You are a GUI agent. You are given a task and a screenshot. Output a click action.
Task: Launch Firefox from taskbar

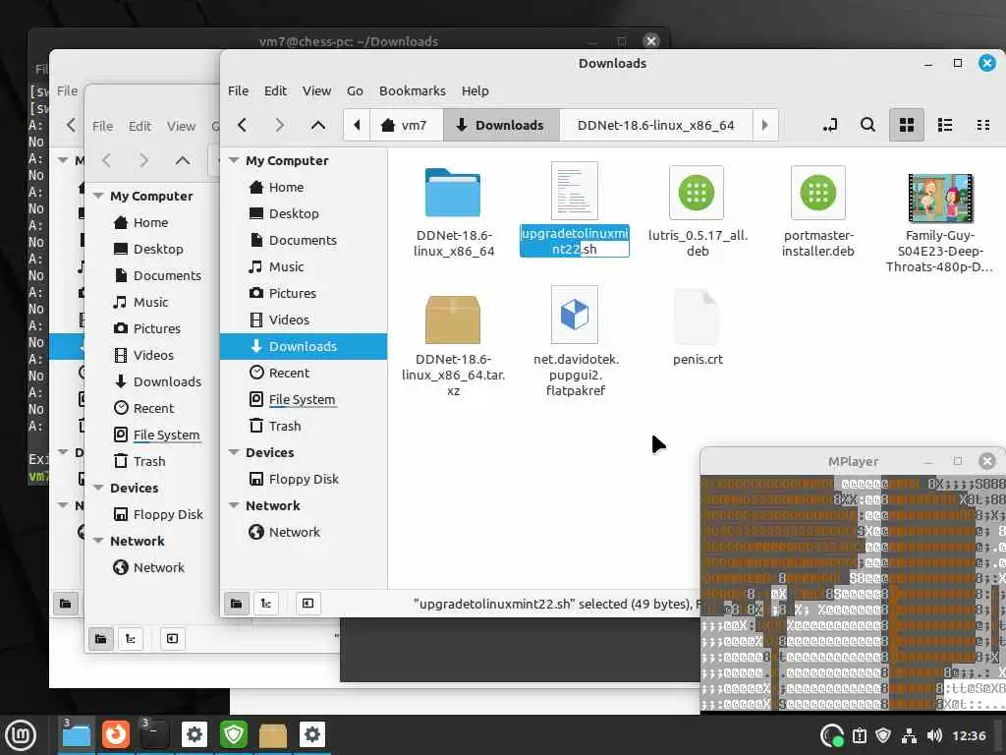pos(116,734)
